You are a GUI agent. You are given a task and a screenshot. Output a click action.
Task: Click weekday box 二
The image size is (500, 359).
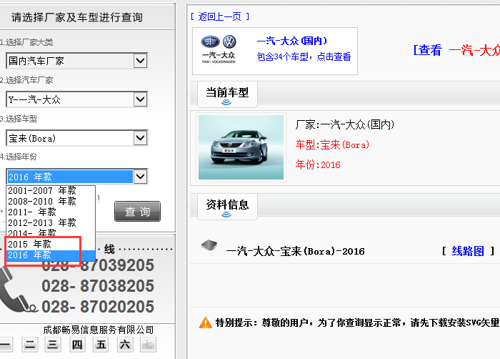[30, 345]
